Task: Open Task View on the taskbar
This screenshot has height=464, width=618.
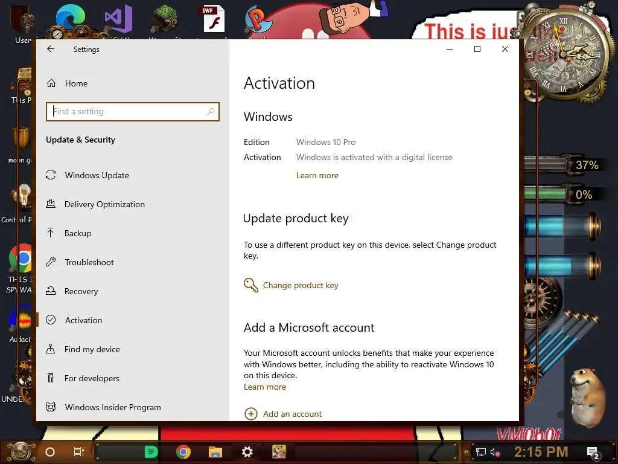Action: (x=79, y=452)
